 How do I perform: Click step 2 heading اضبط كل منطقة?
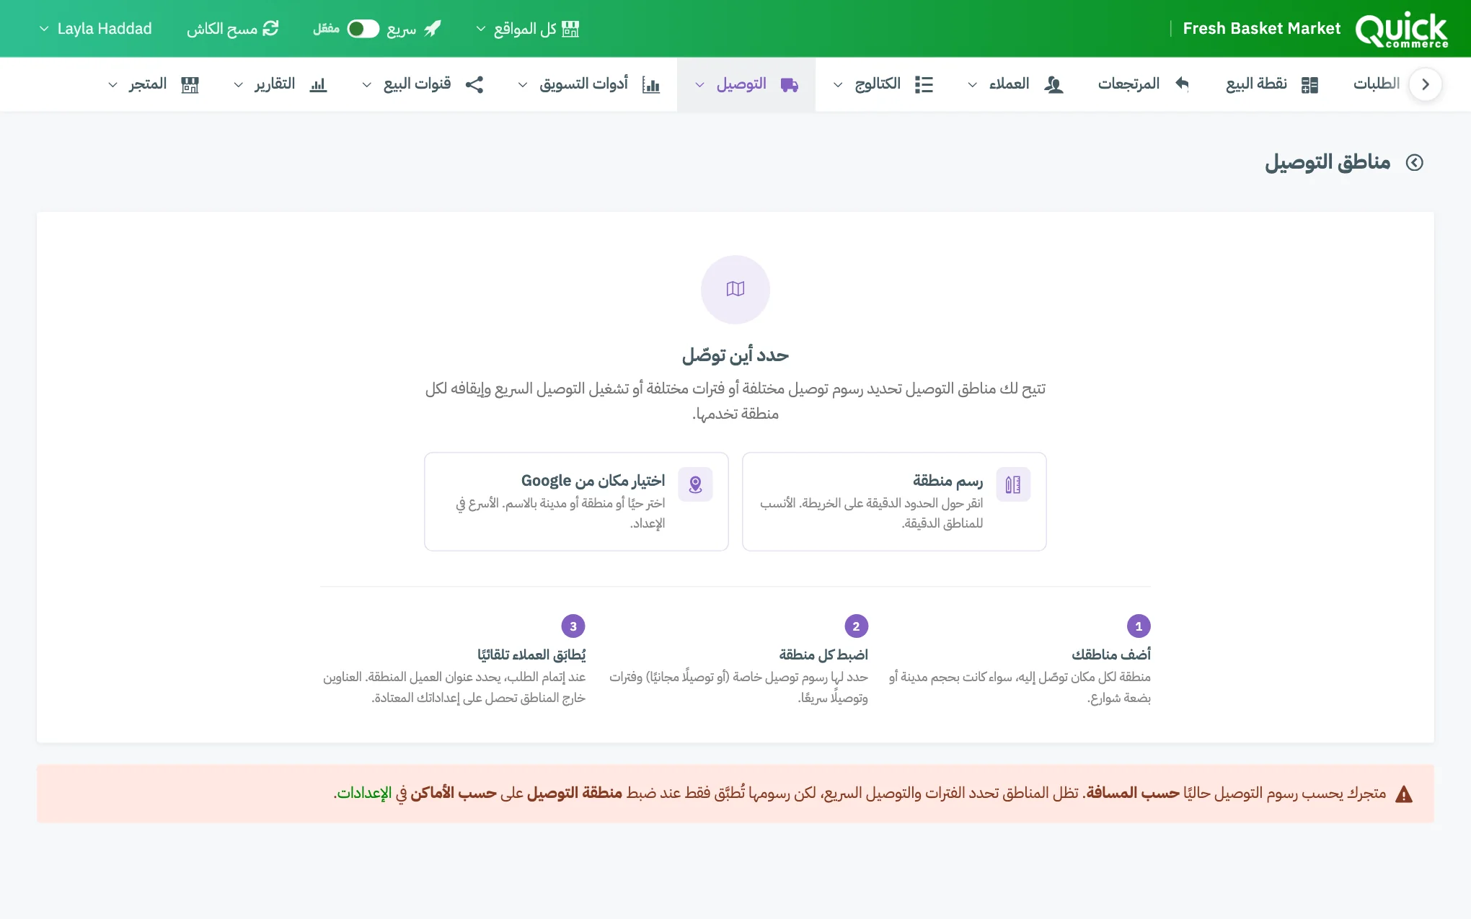coord(823,654)
